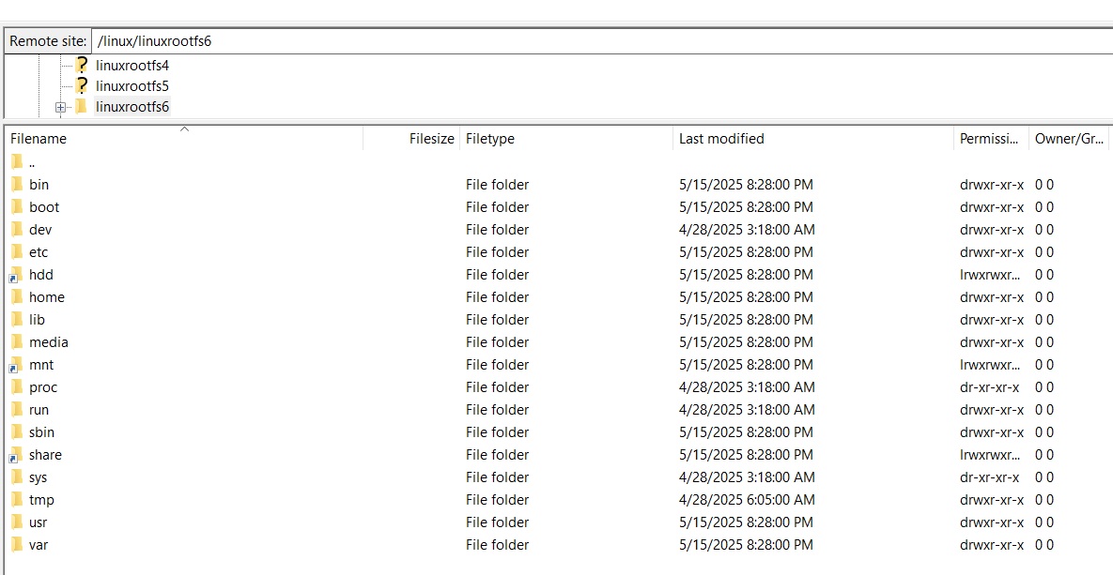Click the folder icon for the boot folder
The image size is (1113, 575).
coord(17,207)
